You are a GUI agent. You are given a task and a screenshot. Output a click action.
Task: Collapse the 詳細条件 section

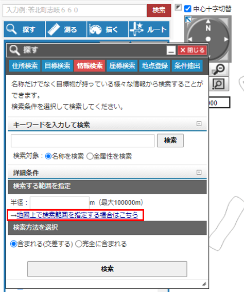coord(199,172)
